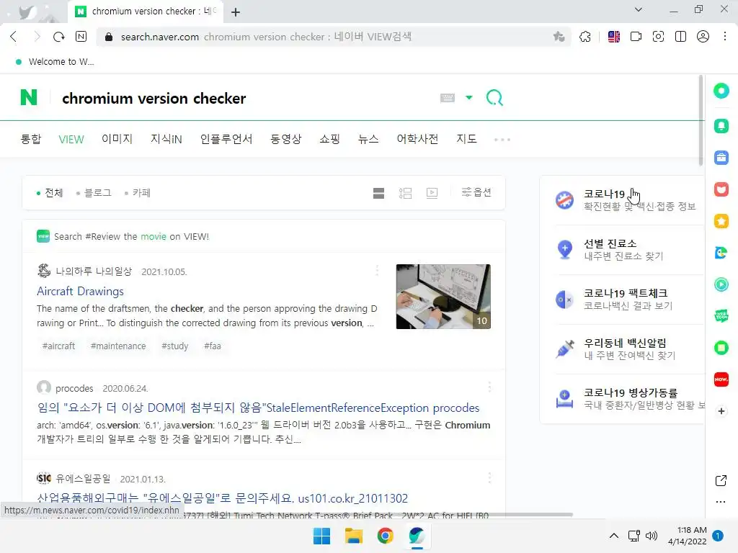This screenshot has width=738, height=553.
Task: Take a screen capture with toolbar icon
Action: tap(658, 37)
